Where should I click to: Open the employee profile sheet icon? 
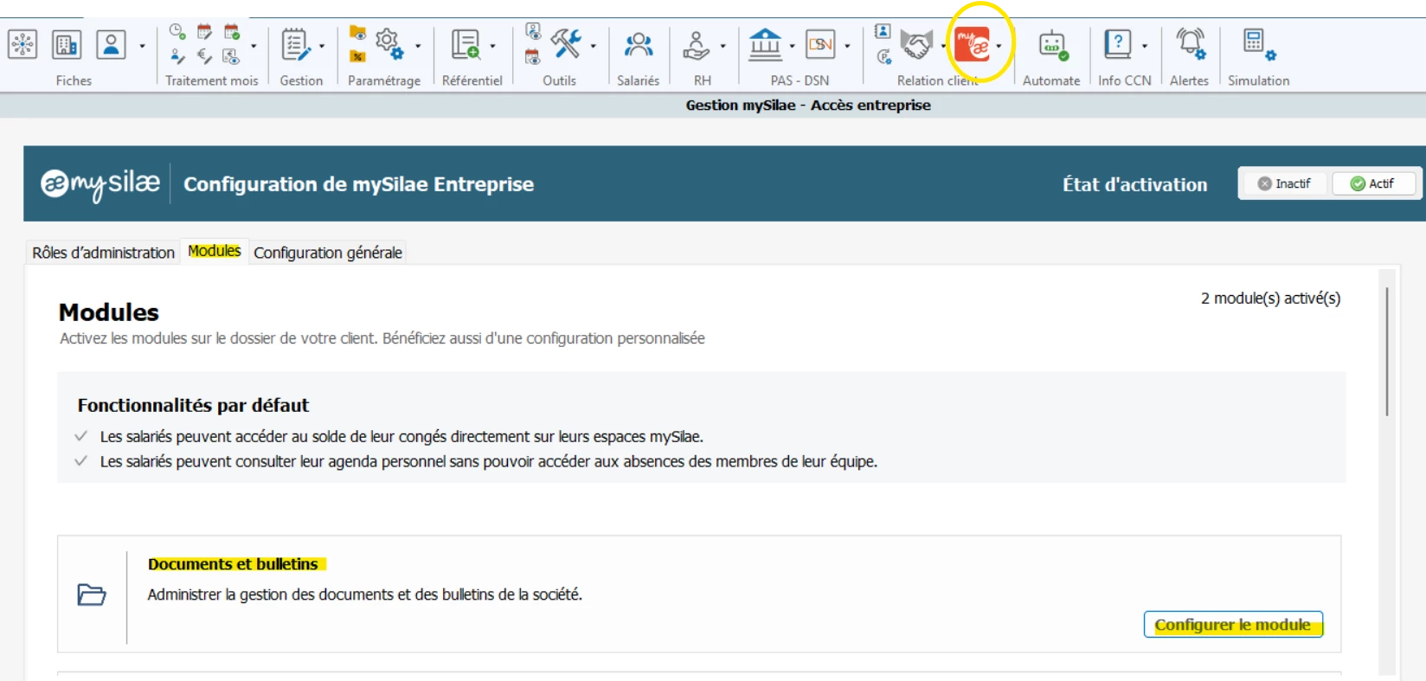[111, 44]
